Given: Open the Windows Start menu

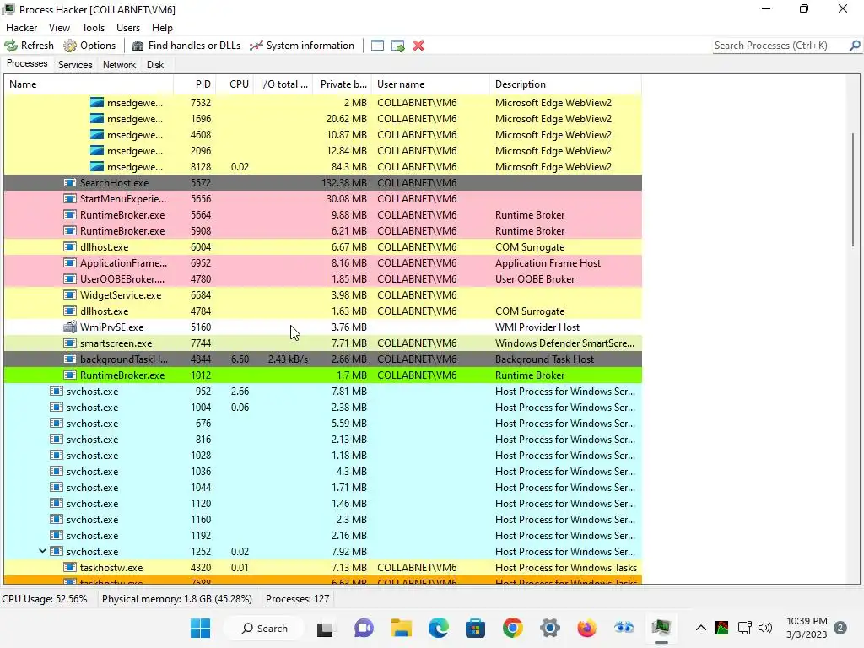Looking at the screenshot, I should (201, 628).
